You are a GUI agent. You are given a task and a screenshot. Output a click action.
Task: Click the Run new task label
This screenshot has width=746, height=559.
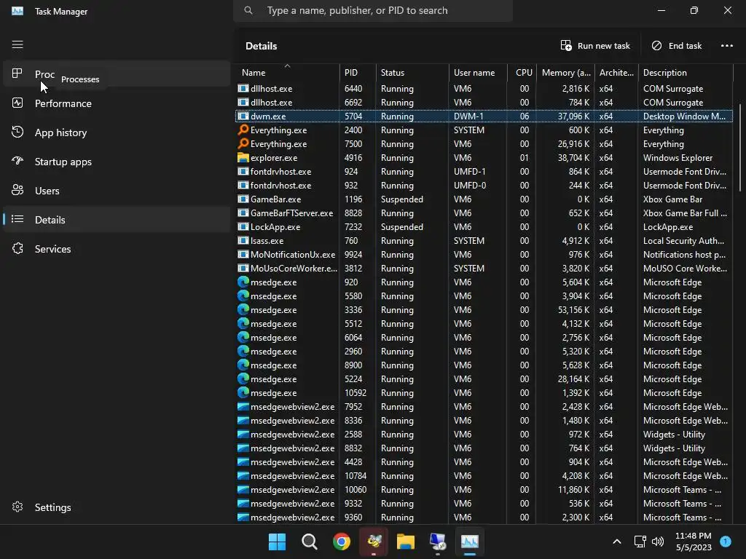(x=604, y=46)
